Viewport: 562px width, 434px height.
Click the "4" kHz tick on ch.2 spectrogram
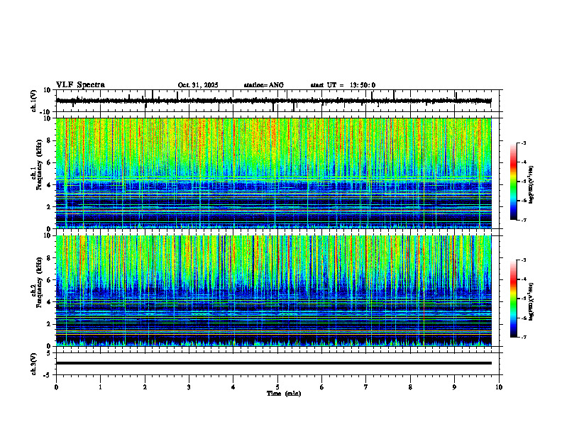(x=50, y=302)
